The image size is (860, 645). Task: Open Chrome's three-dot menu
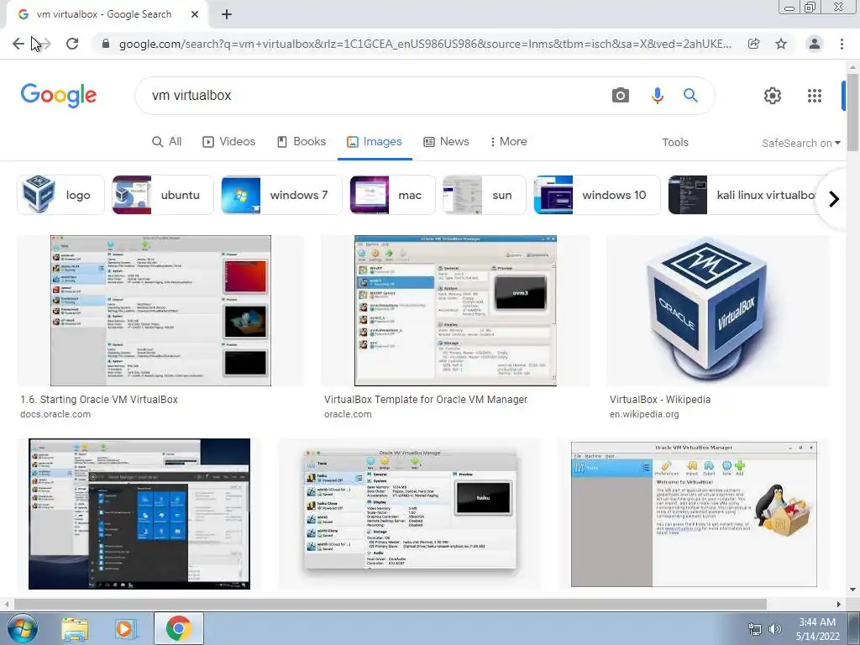pos(842,44)
